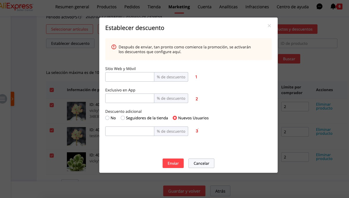Click the ID de producto search field
The height and width of the screenshot is (198, 349).
coord(308,43)
